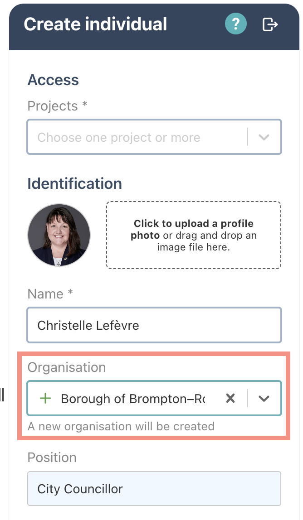Click the 'Projects *' field label
Image resolution: width=303 pixels, height=520 pixels.
[57, 106]
